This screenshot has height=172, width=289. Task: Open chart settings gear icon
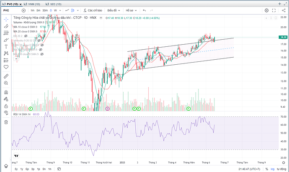(x=266, y=10)
